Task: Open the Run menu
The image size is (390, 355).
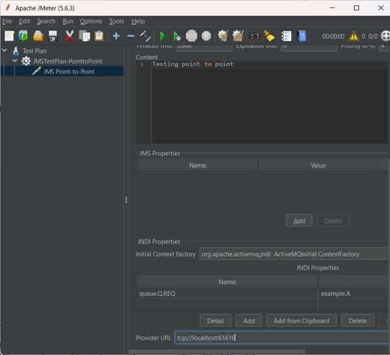Action: 68,21
